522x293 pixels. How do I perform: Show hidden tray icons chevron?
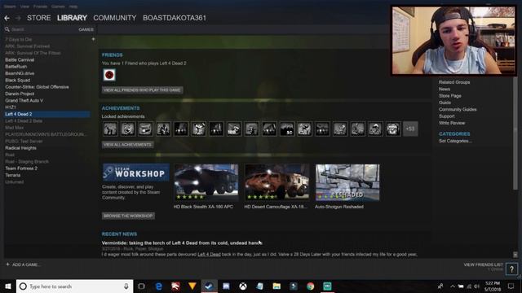click(453, 286)
